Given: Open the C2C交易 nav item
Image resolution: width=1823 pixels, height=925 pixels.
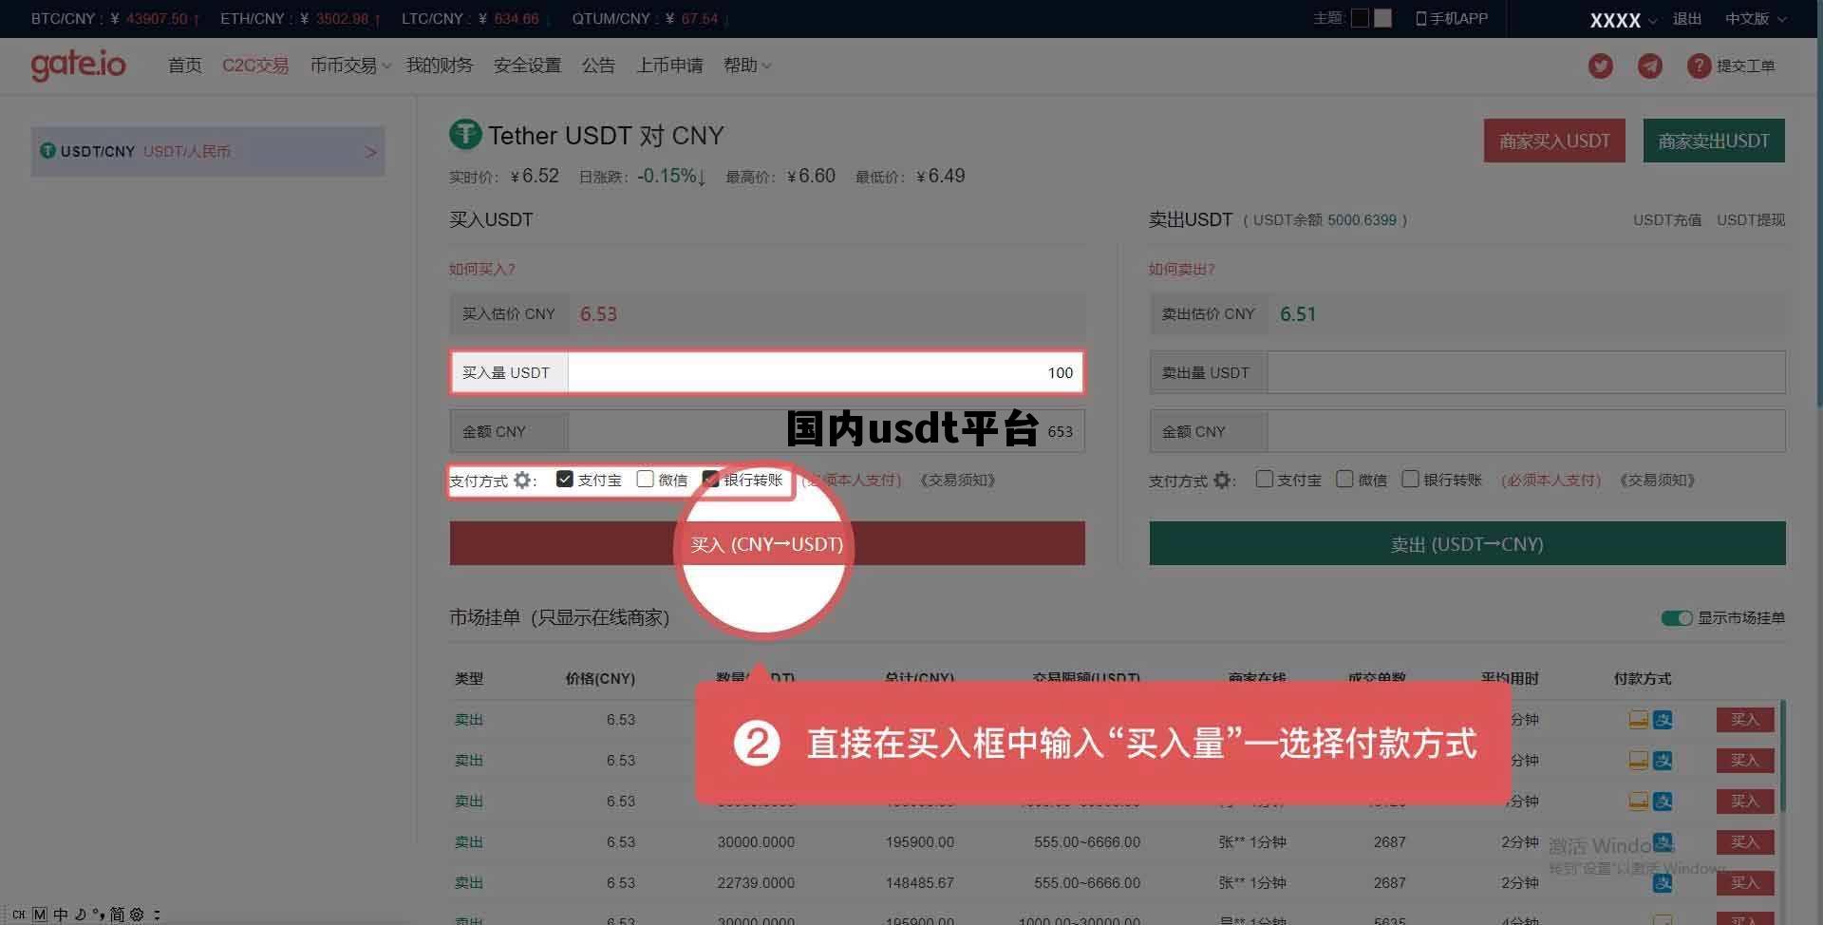Looking at the screenshot, I should pos(255,66).
